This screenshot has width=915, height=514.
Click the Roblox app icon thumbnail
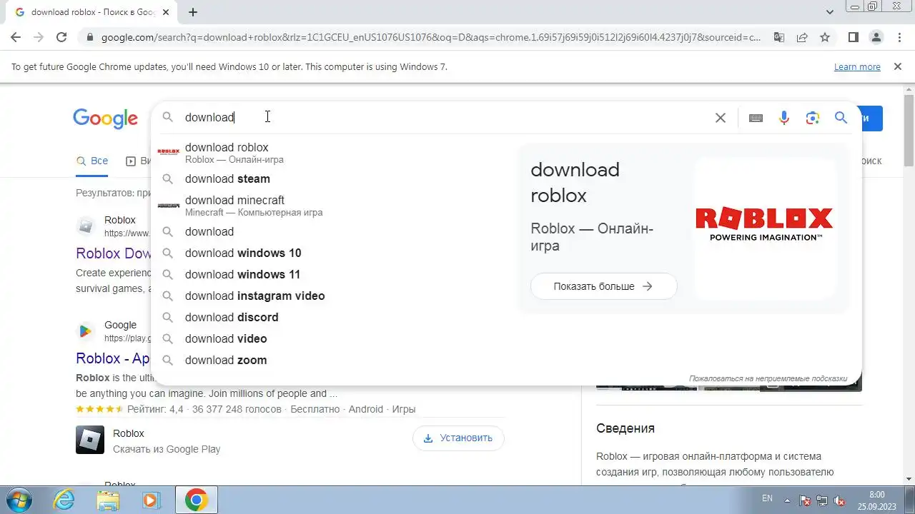[90, 440]
